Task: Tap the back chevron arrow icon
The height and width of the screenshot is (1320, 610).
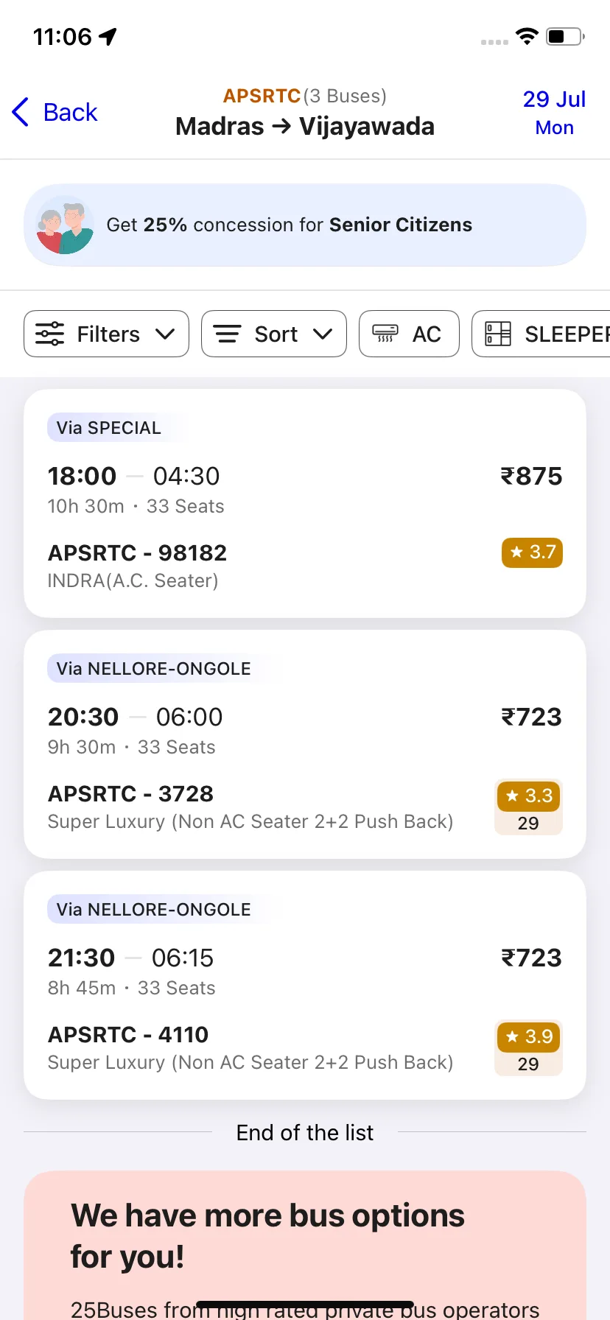Action: [21, 112]
